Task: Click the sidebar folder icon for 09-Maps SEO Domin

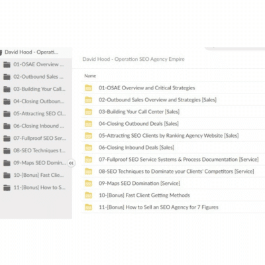Action: coord(7,163)
